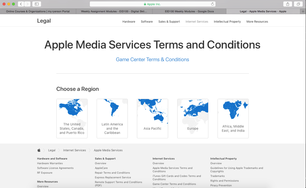Open Remote Support Terms and Conditions PDF

pyautogui.click(x=118, y=184)
